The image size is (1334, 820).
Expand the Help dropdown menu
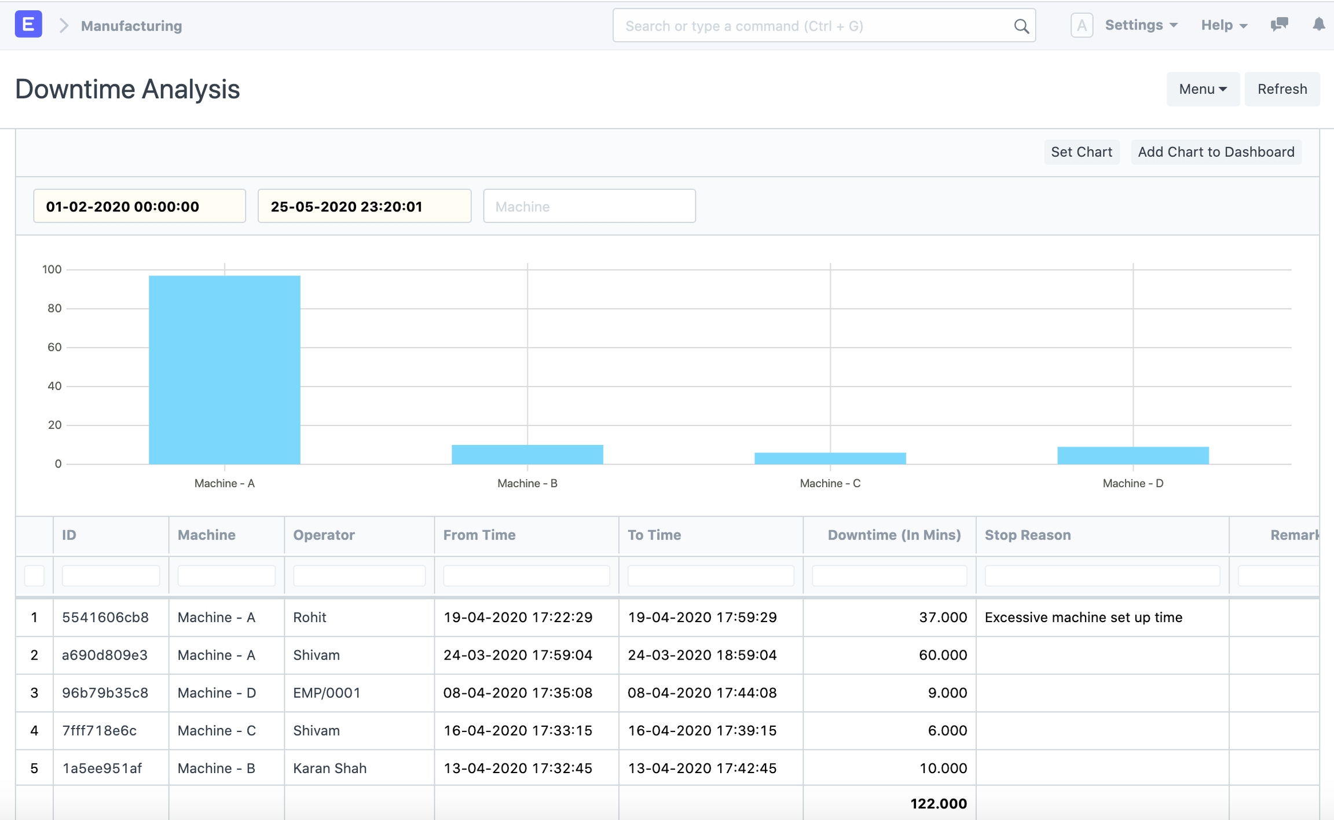(x=1223, y=25)
